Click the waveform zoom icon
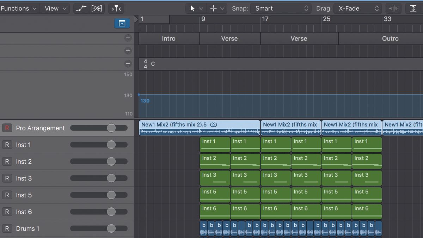Screen dimensions: 423x238 pyautogui.click(x=393, y=8)
